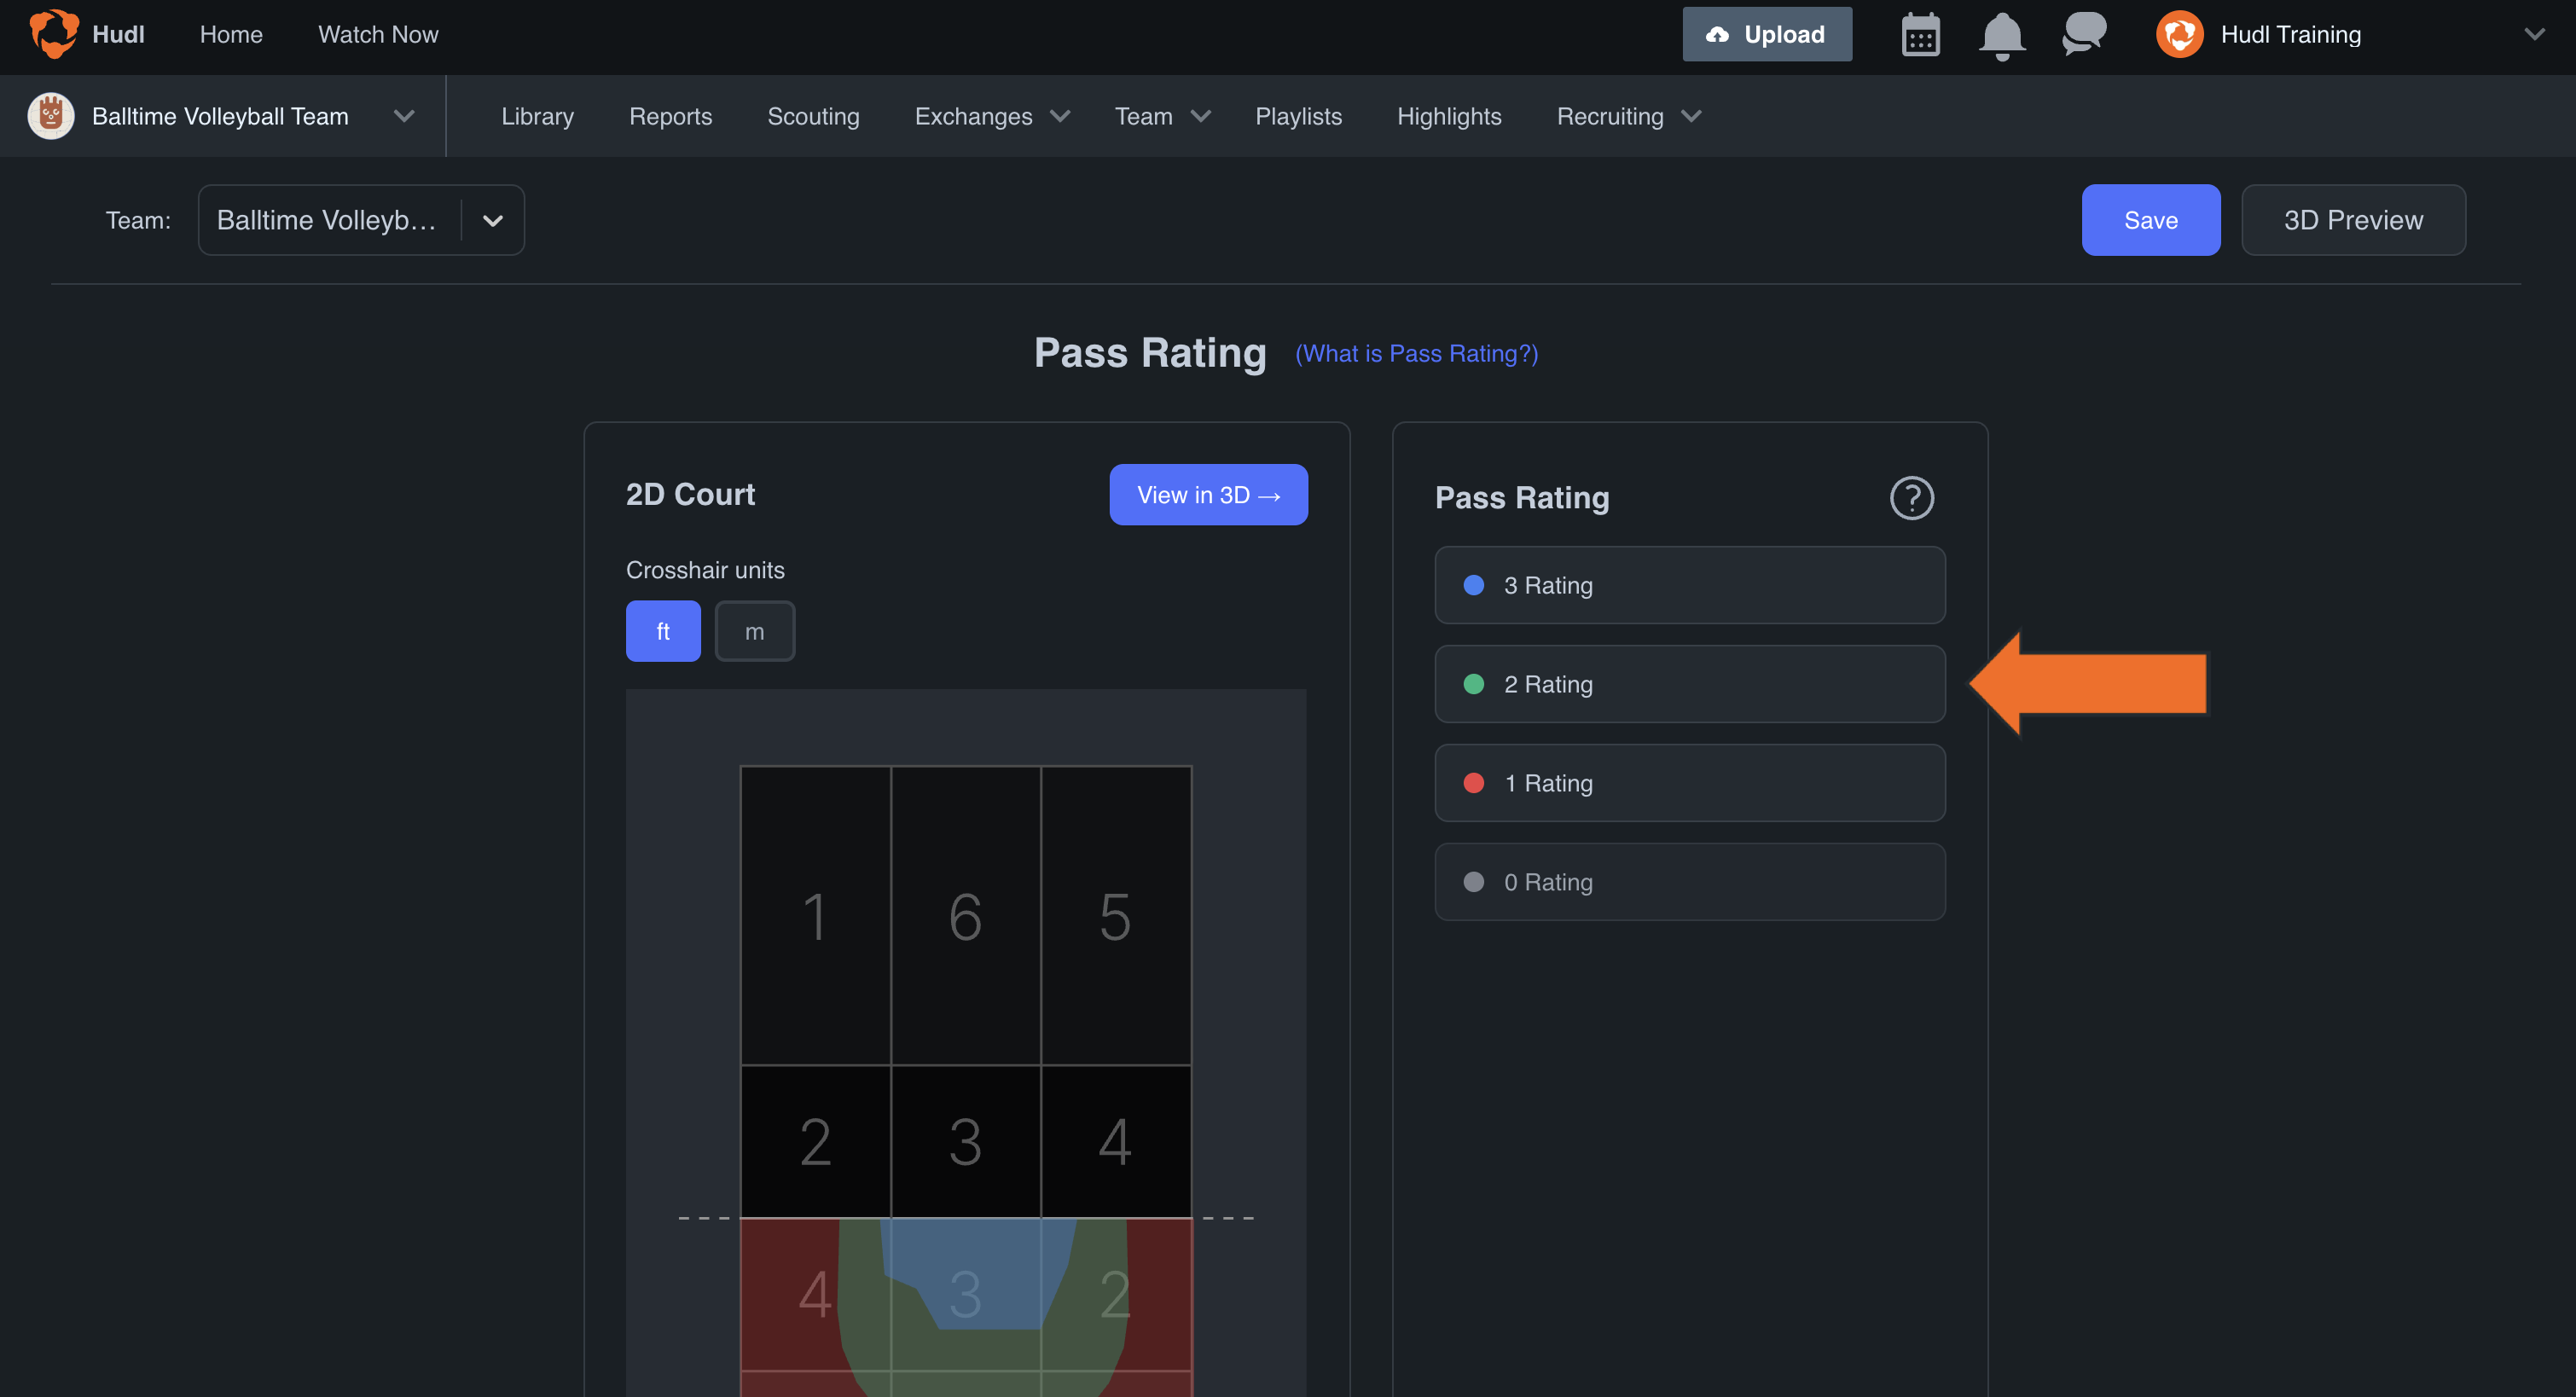The width and height of the screenshot is (2576, 1397).
Task: Open the Playlists tab
Action: click(1298, 116)
